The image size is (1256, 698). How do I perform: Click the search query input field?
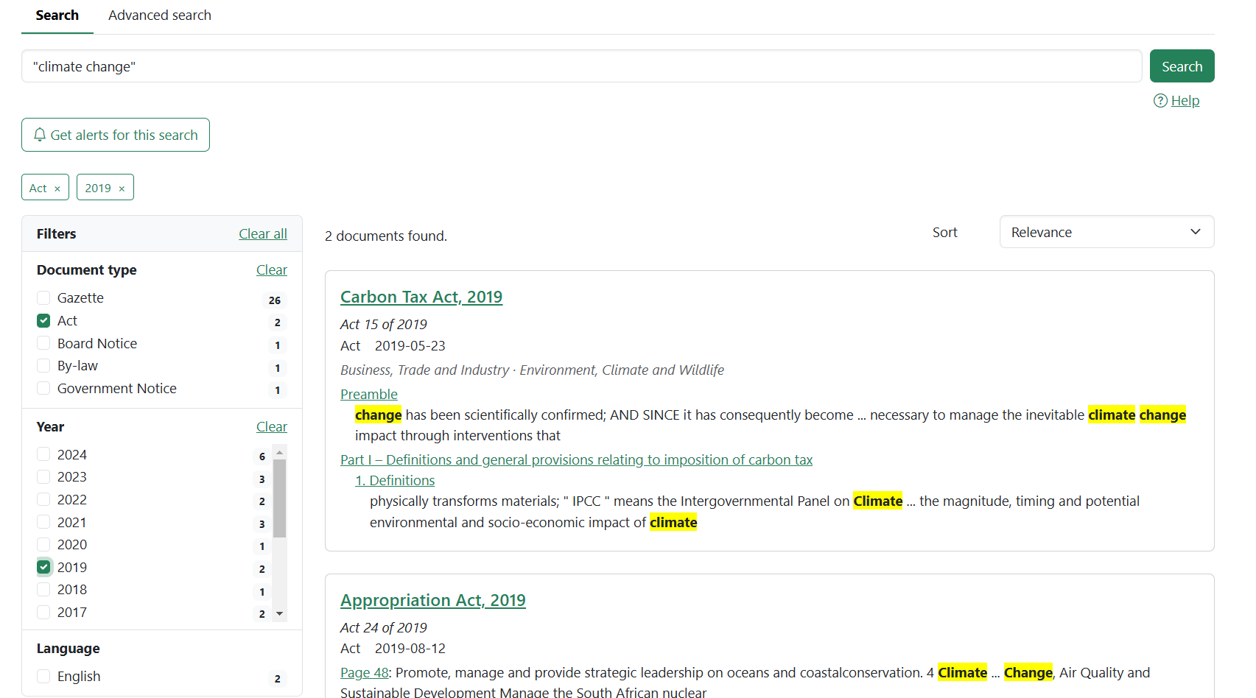[580, 66]
